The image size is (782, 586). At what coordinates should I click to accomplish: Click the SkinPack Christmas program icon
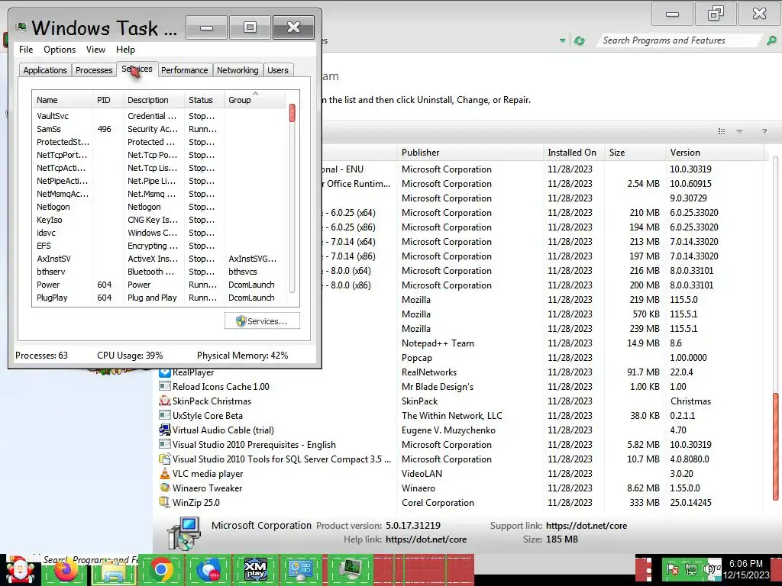165,401
